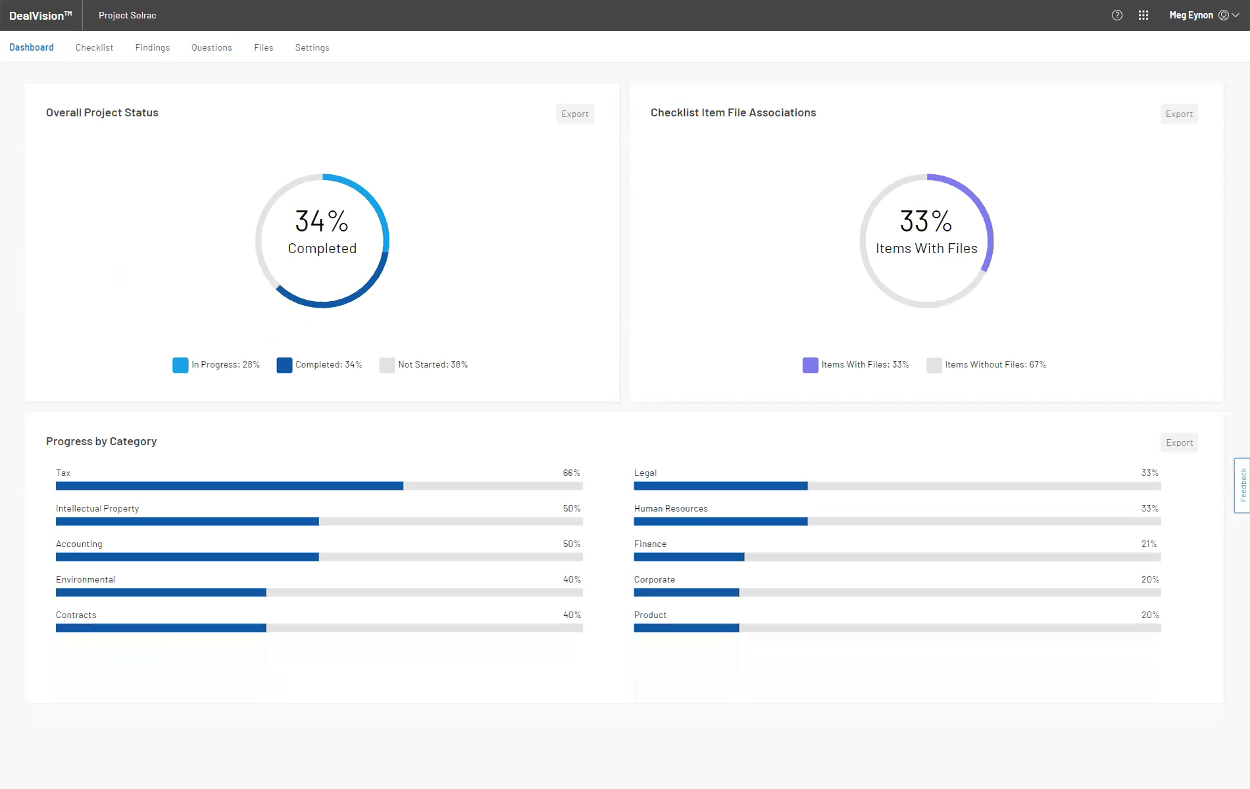Export the Progress by Category data
1250x789 pixels.
point(1178,442)
